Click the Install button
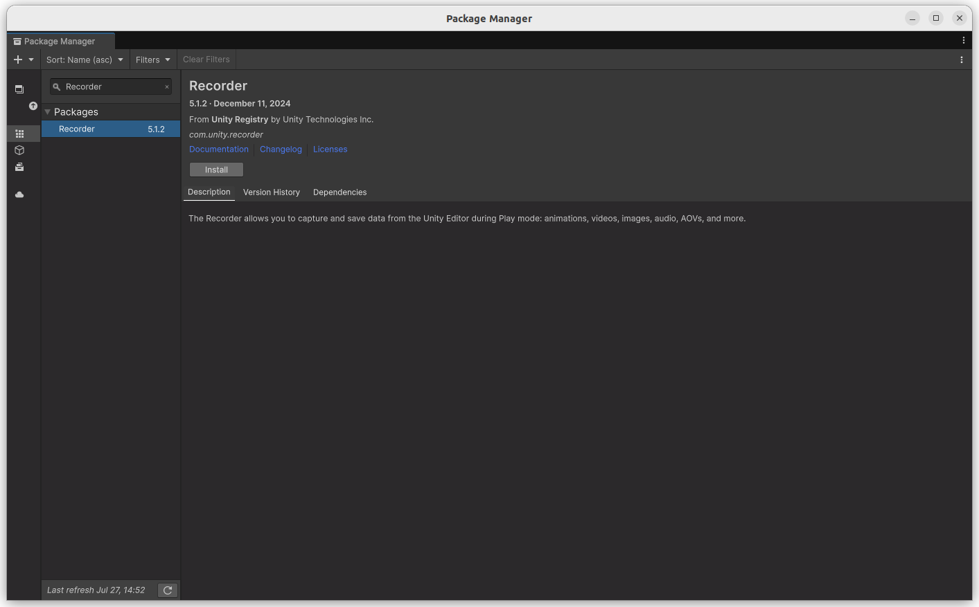 point(216,170)
